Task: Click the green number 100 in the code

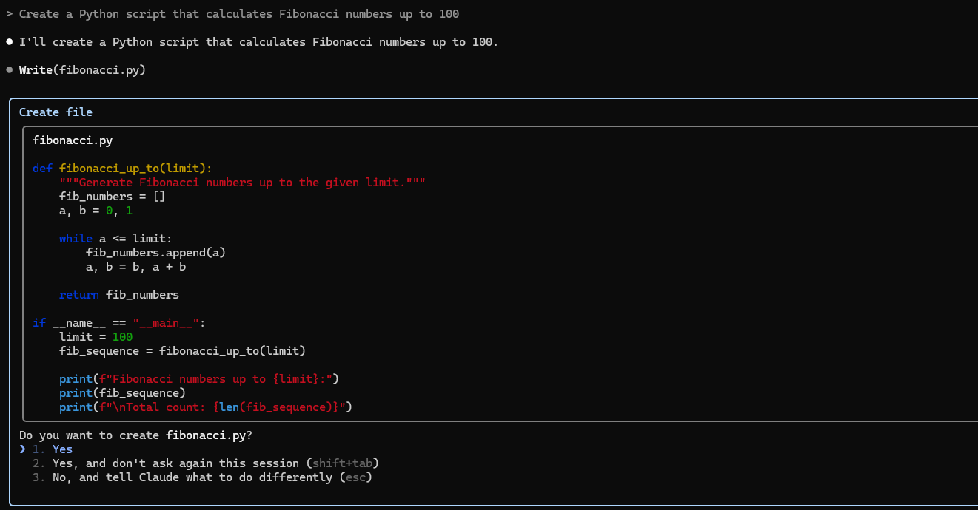Action: [122, 337]
